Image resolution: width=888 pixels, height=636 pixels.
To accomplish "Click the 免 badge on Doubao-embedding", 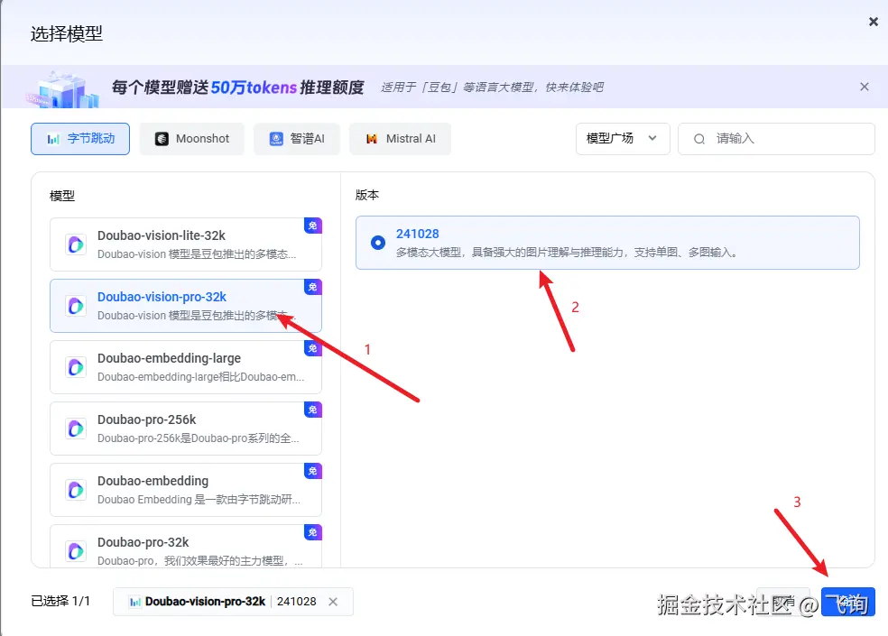I will [312, 471].
